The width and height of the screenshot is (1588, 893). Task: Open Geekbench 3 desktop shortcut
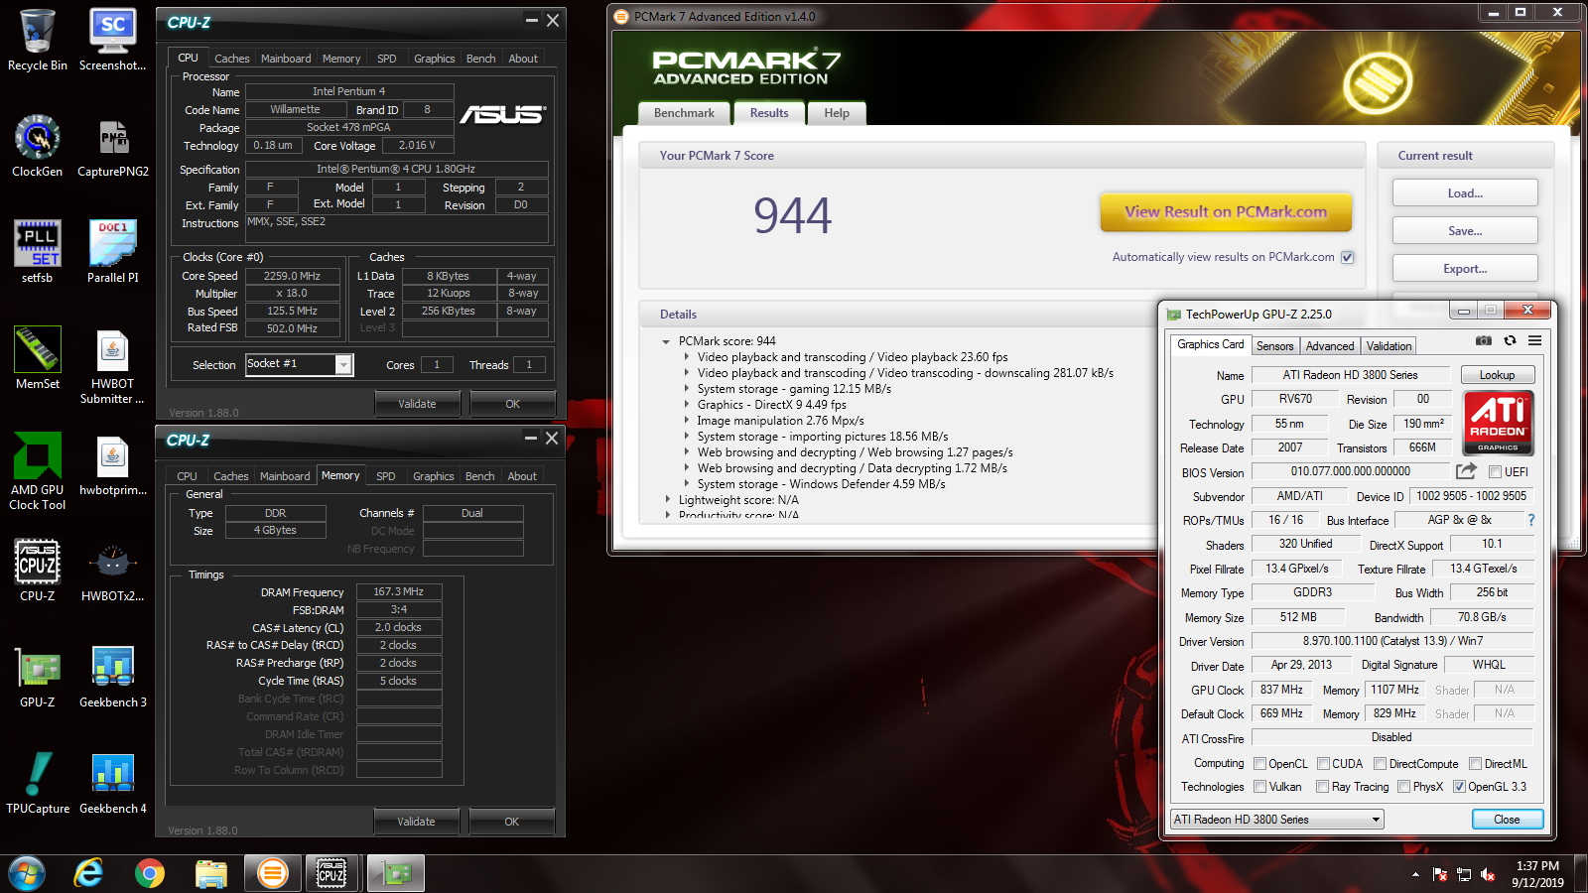coord(113,677)
